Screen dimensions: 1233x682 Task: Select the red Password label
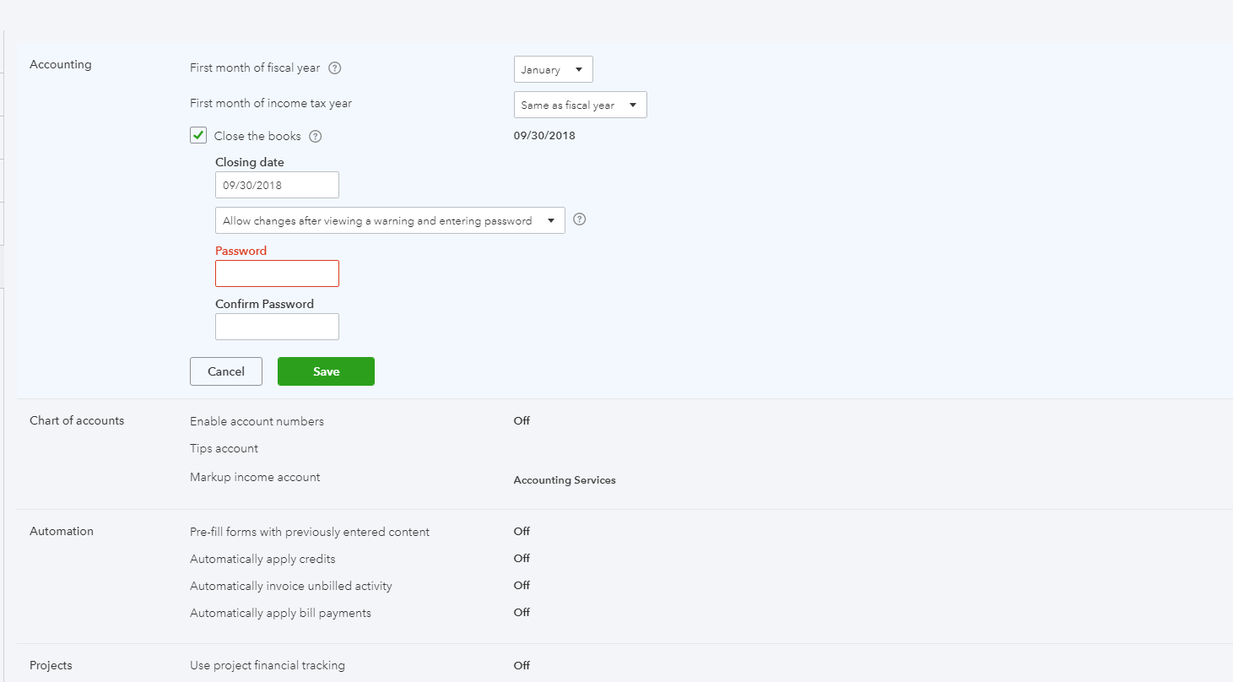pos(241,251)
